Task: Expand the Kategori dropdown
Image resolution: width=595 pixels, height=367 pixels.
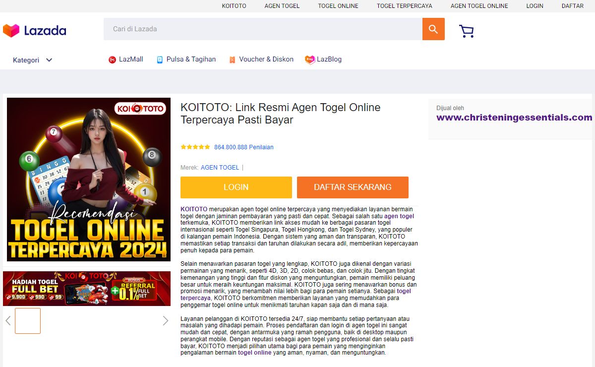Action: (x=33, y=60)
